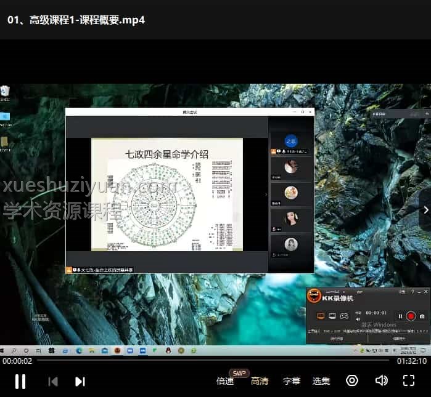Skip to the next video
The width and height of the screenshot is (431, 397).
click(x=80, y=381)
